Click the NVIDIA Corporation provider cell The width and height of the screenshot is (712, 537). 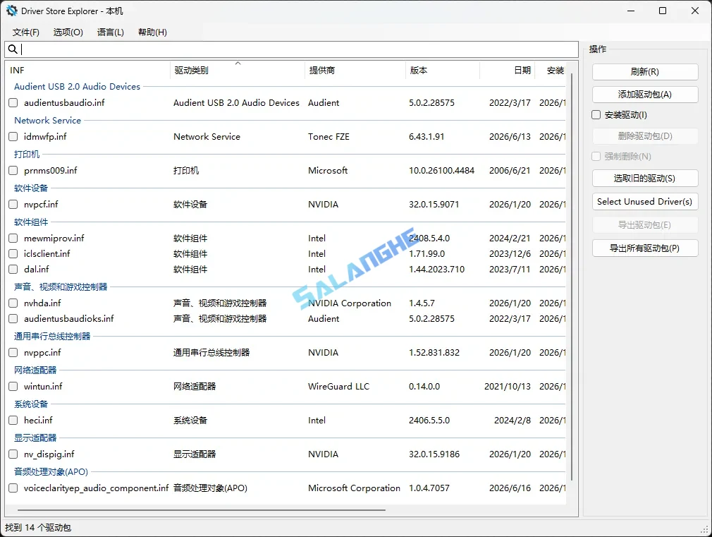pyautogui.click(x=350, y=303)
